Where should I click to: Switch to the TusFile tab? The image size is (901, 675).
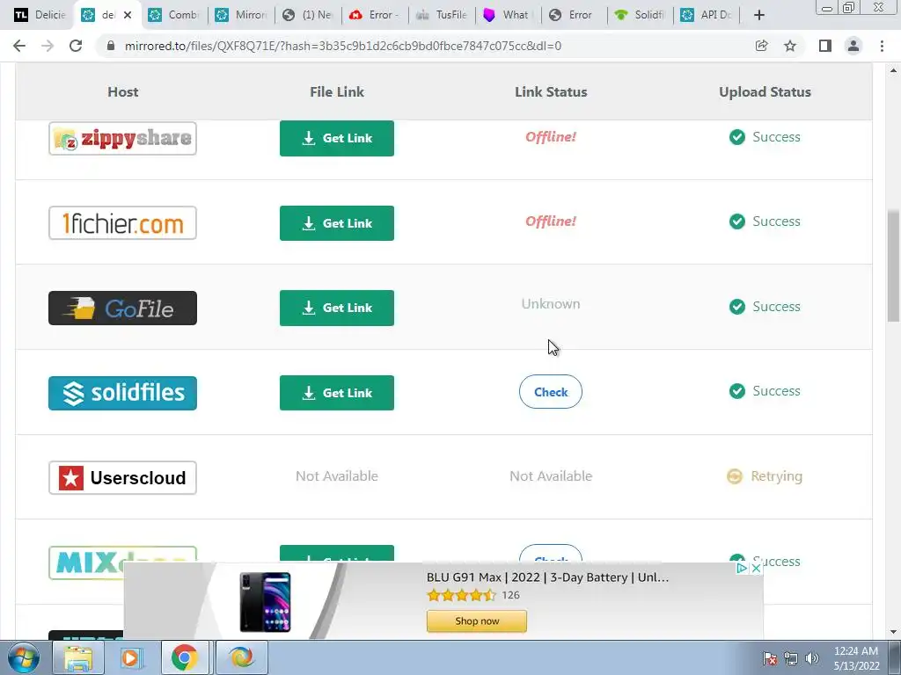coord(442,15)
